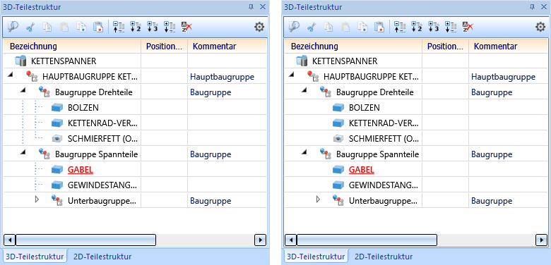Switch to 2D-Teilestruktur tab in the left panel

[x=102, y=257]
